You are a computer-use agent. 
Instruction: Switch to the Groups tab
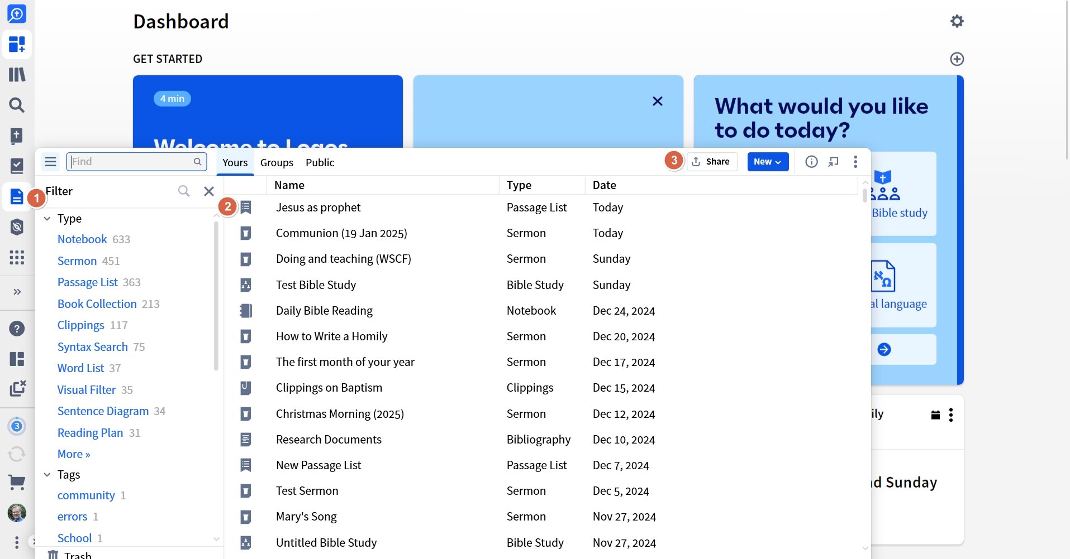[x=277, y=162]
